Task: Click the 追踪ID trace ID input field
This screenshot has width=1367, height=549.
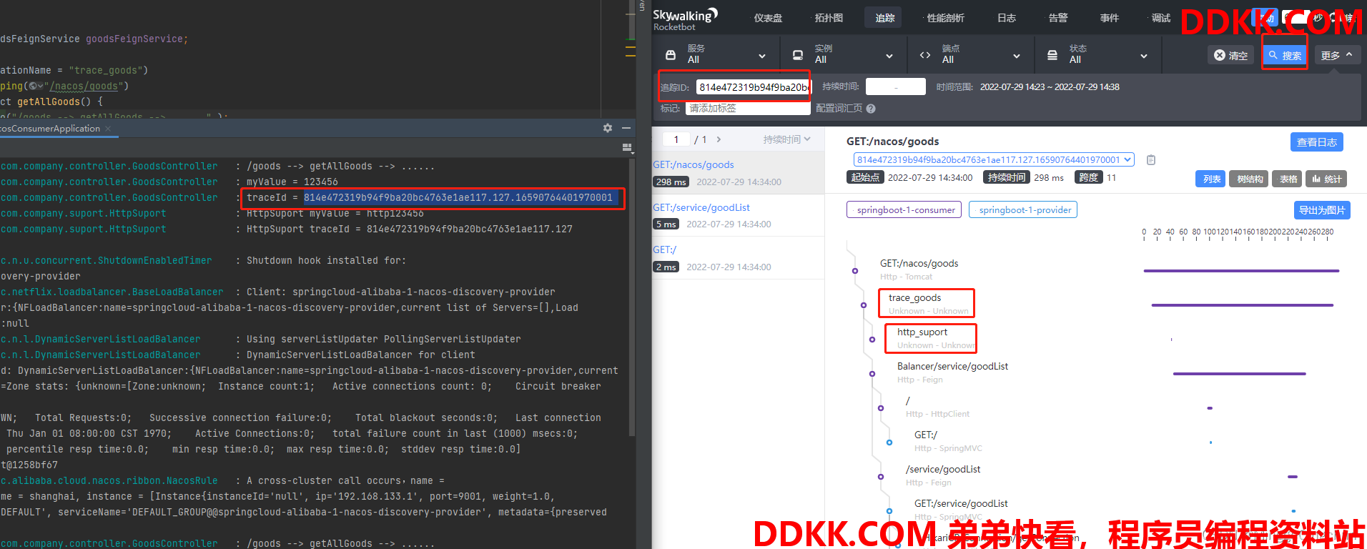Action: [x=754, y=87]
